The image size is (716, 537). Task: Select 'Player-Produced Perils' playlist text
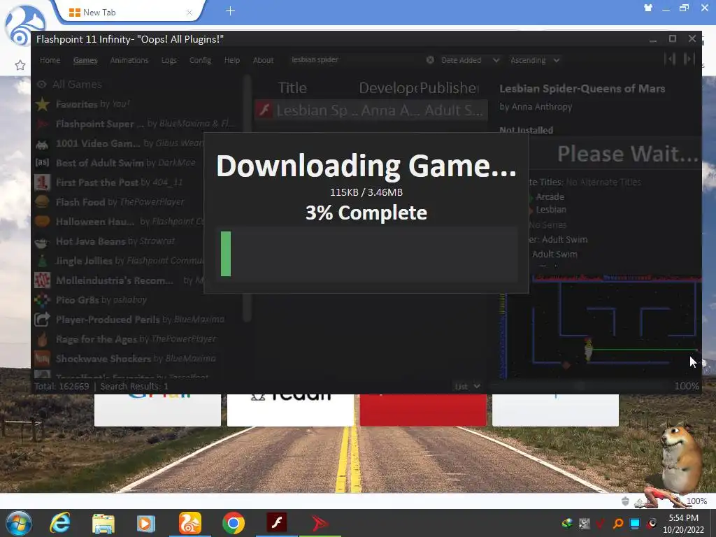[x=108, y=319]
